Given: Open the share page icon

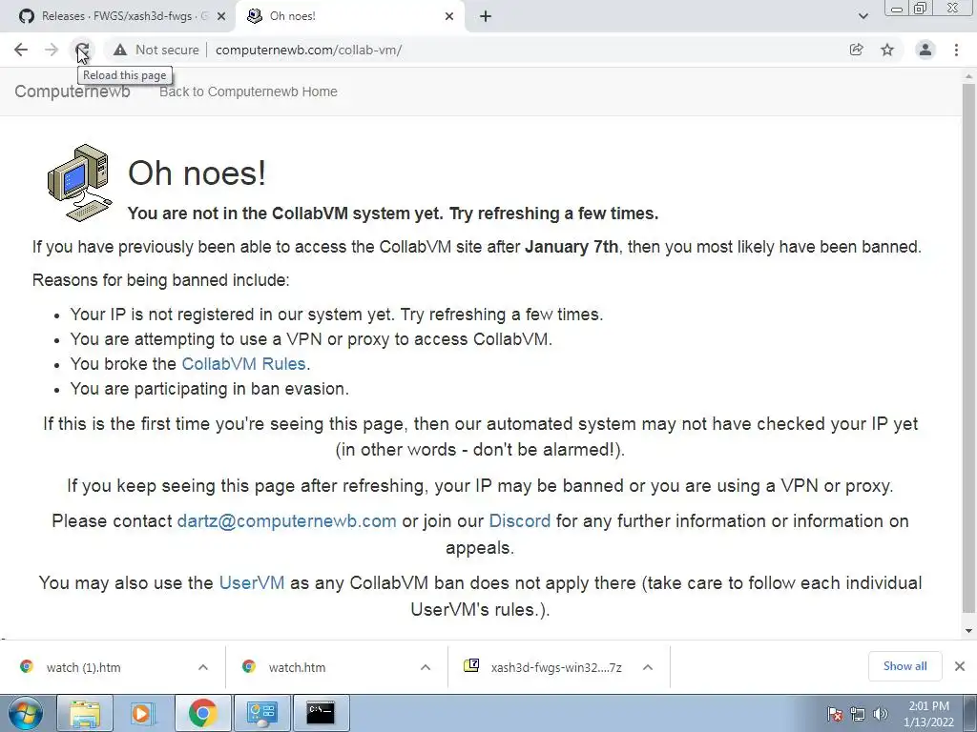Looking at the screenshot, I should tap(857, 50).
